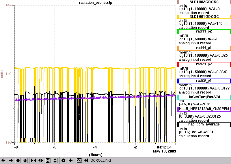Select the hac_bcm_average legend entry

click(204, 125)
